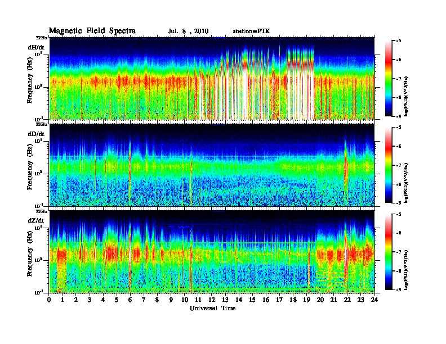Click the color scale bar beside dZ/dt panel
Viewport: 446px width, 344px height.
click(388, 252)
